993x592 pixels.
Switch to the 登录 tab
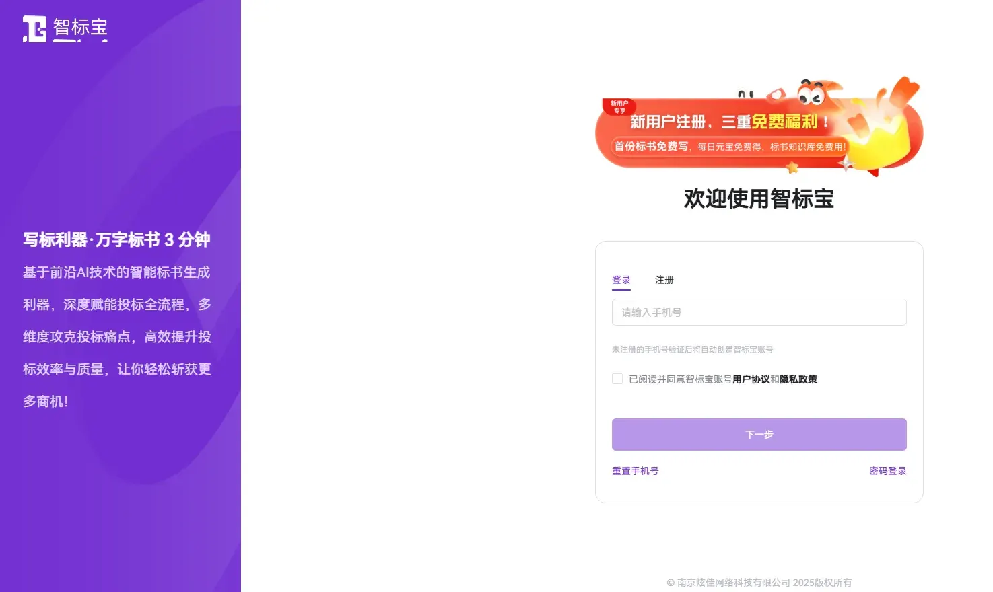point(621,280)
